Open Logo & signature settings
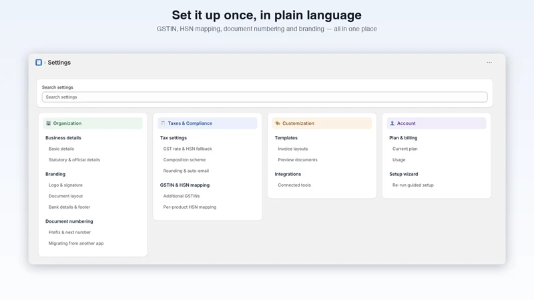Screen dimensions: 534x300 [x=65, y=185]
